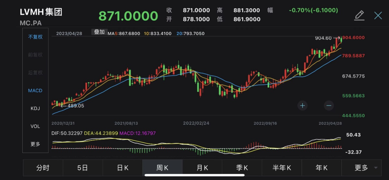Tap the 904.60 high price marker
The image size is (389, 180).
323,38
